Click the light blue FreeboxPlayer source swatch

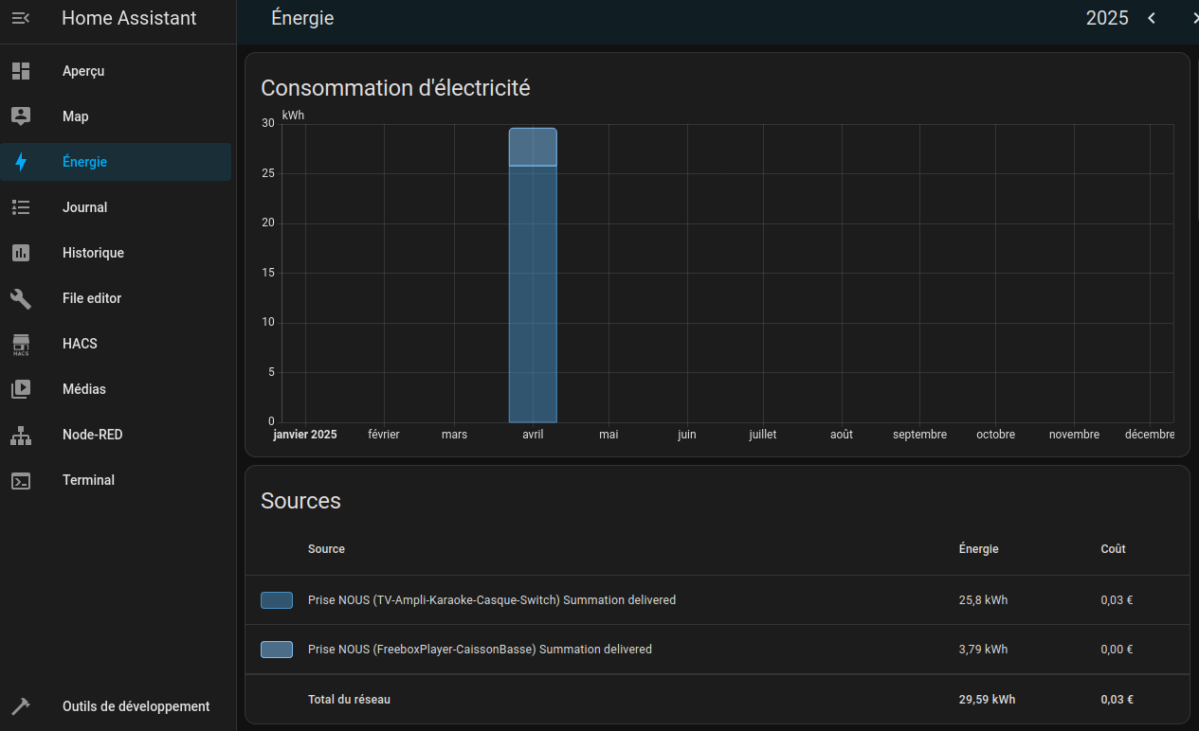point(277,650)
